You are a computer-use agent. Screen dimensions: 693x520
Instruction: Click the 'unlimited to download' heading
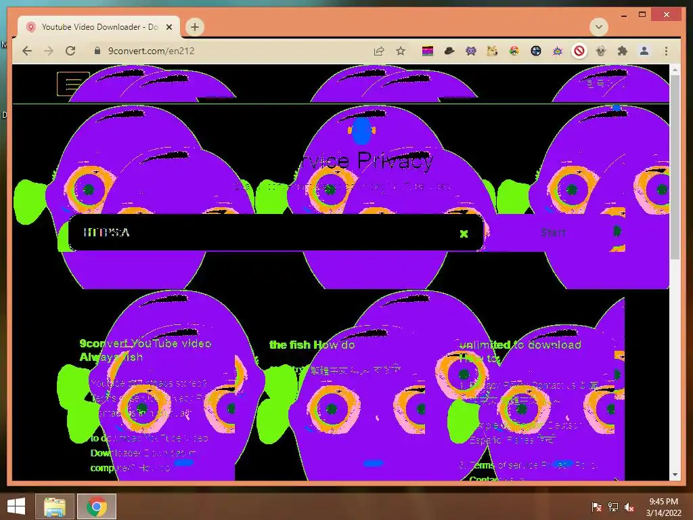tap(520, 345)
